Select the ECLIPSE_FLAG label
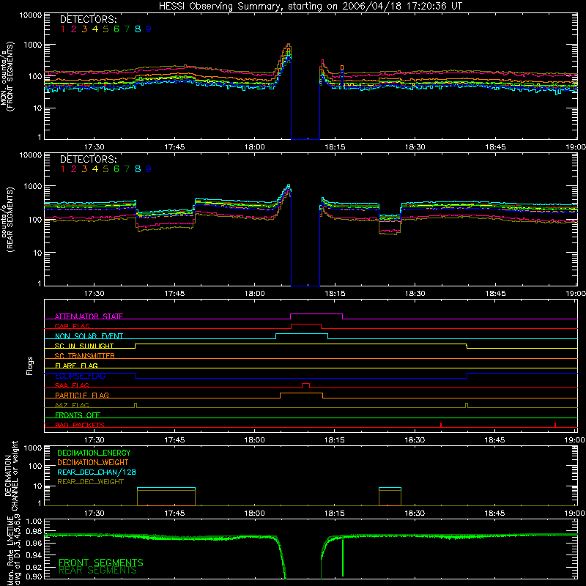 [80, 376]
